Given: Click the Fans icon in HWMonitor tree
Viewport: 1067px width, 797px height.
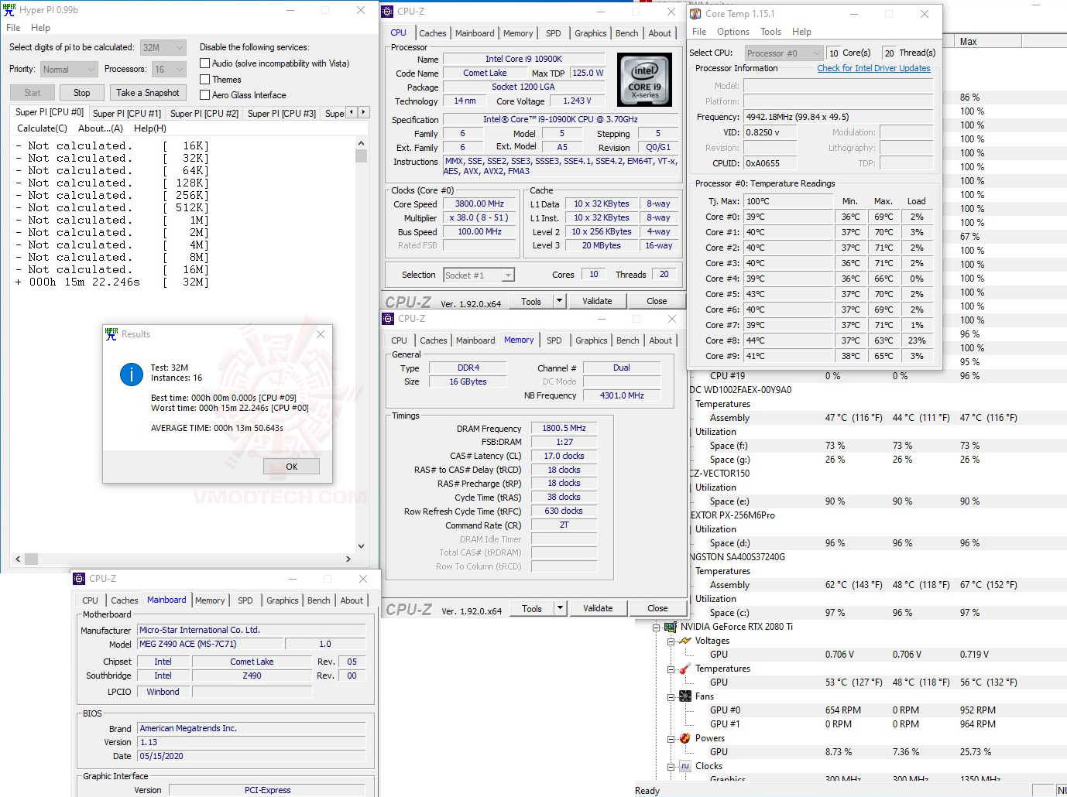Looking at the screenshot, I should [x=685, y=696].
